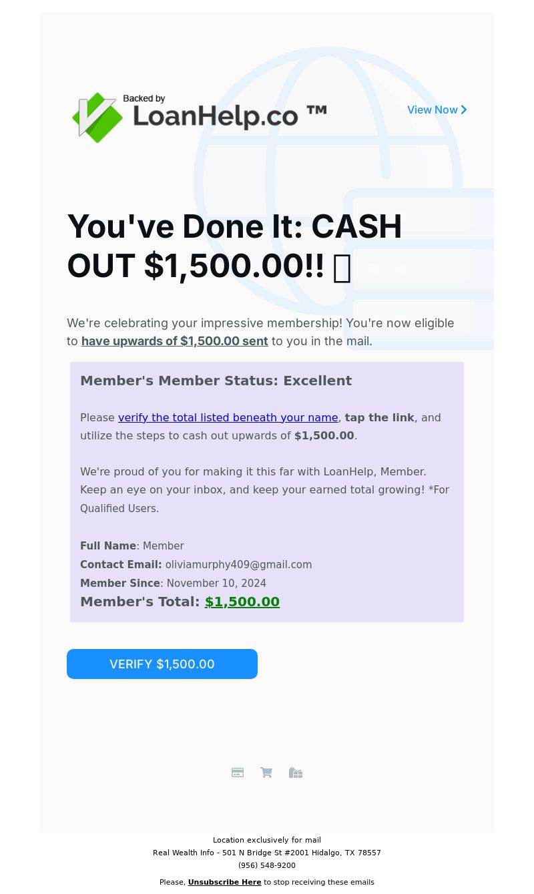The height and width of the screenshot is (894, 534).
Task: Click the blue VERIFY $1,500.00 button
Action: click(x=162, y=664)
